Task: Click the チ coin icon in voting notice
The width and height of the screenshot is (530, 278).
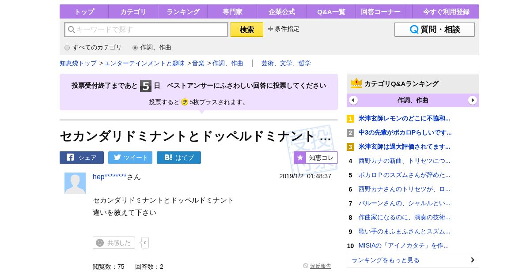Action: pyautogui.click(x=185, y=102)
